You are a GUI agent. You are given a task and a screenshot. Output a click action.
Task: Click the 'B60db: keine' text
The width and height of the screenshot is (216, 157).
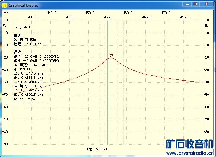point(25,99)
